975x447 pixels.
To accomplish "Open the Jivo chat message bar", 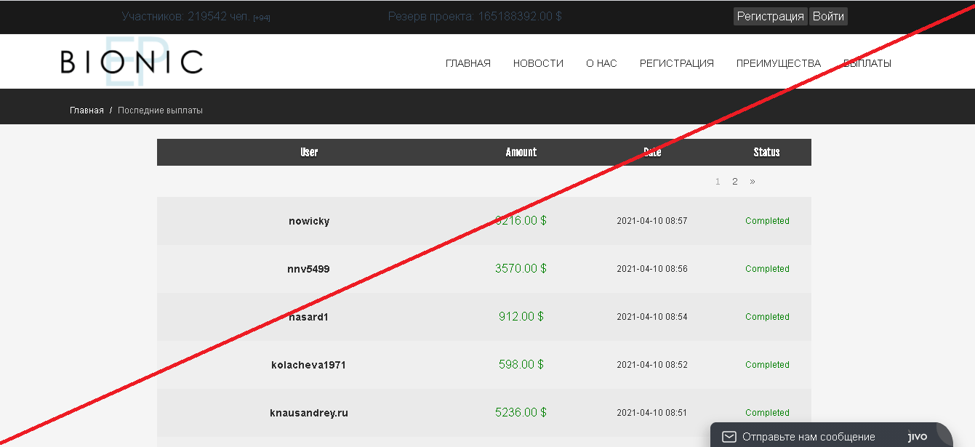I will tap(831, 436).
